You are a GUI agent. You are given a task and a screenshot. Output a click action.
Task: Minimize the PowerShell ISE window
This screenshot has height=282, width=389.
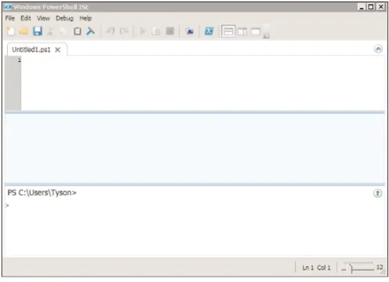pos(362,7)
